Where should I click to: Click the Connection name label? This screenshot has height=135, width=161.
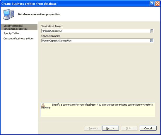[51, 36]
